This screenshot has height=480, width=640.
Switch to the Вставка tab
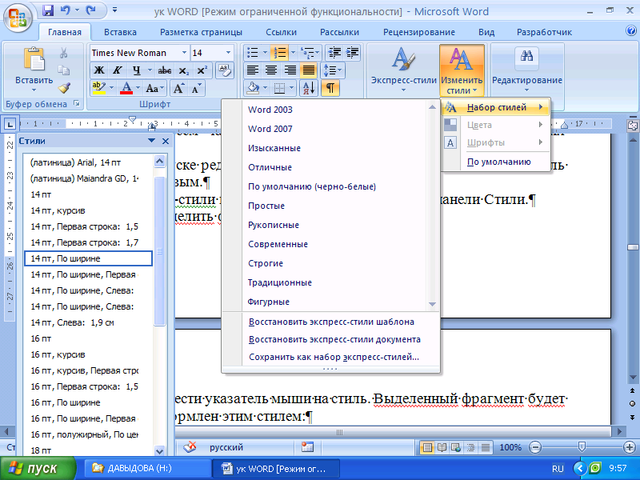coord(120,32)
